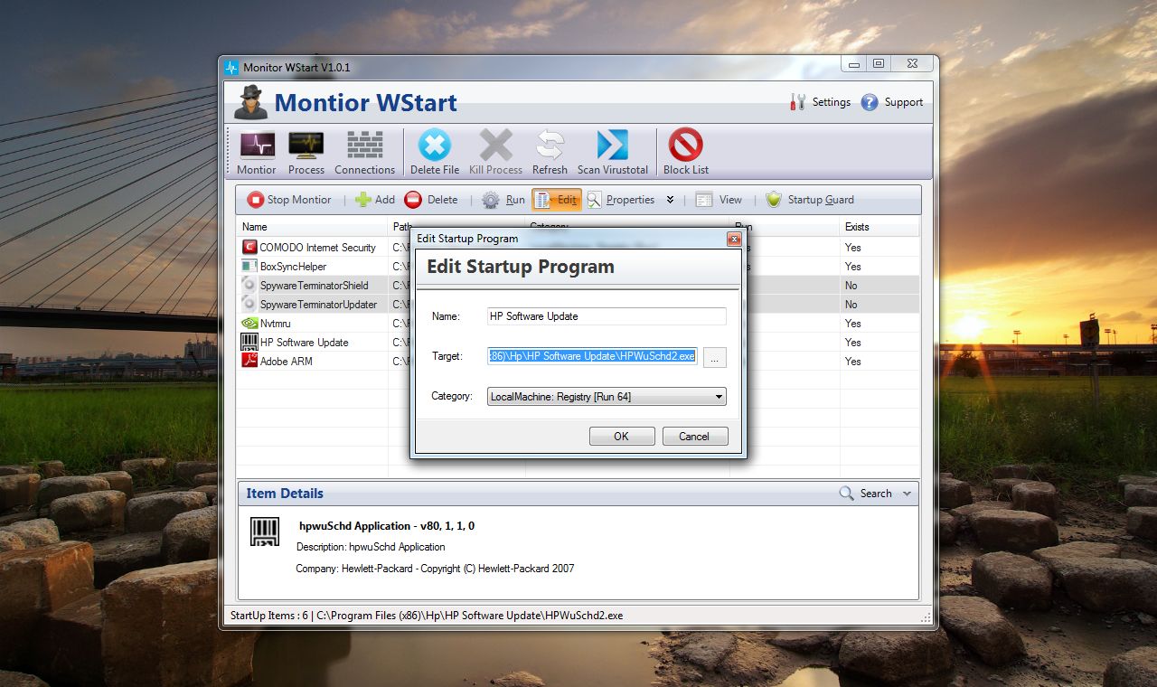Select the Adobe ARM row
Image resolution: width=1157 pixels, height=687 pixels.
[578, 361]
